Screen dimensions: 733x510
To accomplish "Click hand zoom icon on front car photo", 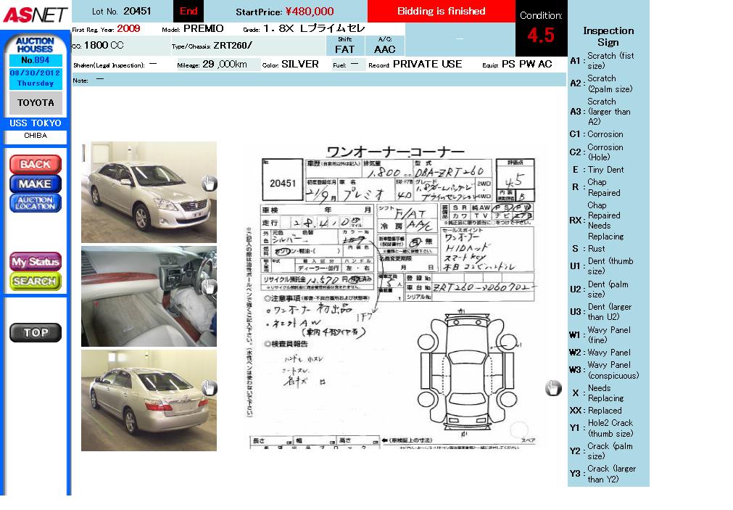I will [209, 184].
